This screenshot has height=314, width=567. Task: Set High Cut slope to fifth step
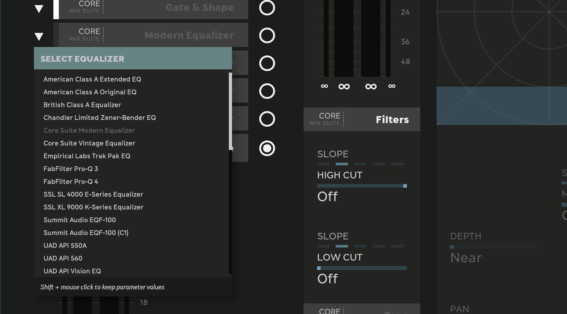(397, 164)
